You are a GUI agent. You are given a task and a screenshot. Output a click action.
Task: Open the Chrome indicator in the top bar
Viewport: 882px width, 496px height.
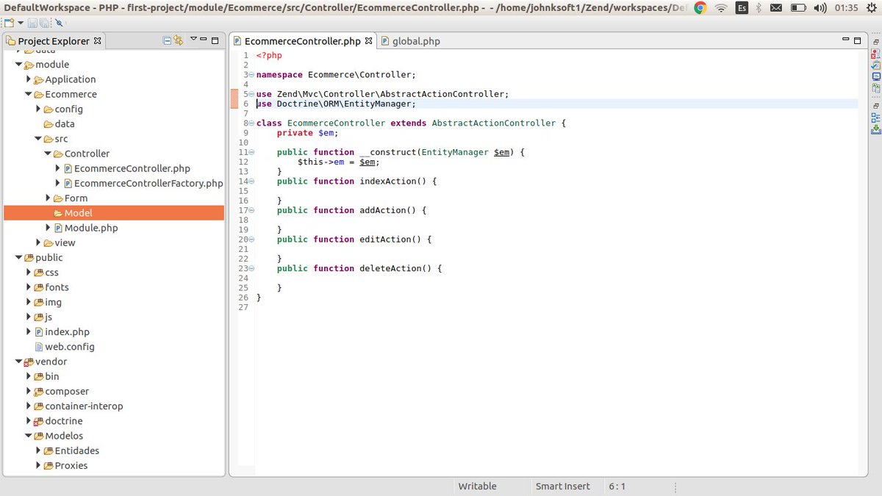coord(700,7)
